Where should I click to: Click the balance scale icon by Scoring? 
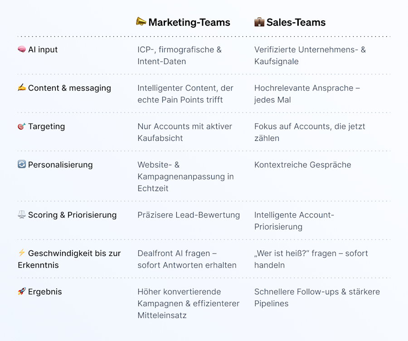click(x=22, y=215)
